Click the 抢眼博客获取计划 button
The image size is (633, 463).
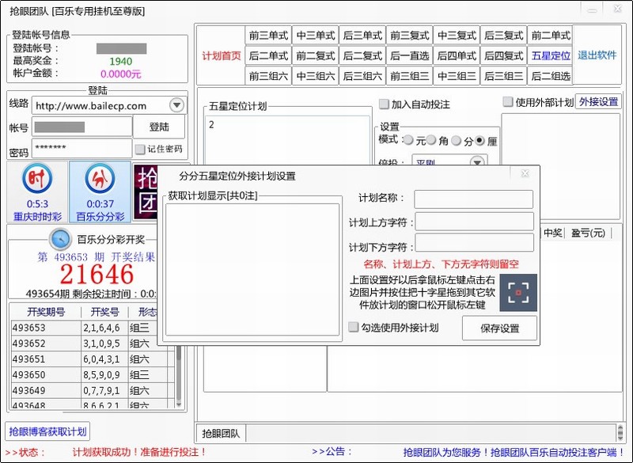coord(47,432)
